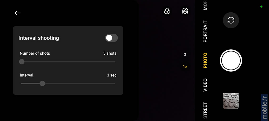The width and height of the screenshot is (269, 121).
Task: Switch to VIDEO mode
Action: point(205,85)
